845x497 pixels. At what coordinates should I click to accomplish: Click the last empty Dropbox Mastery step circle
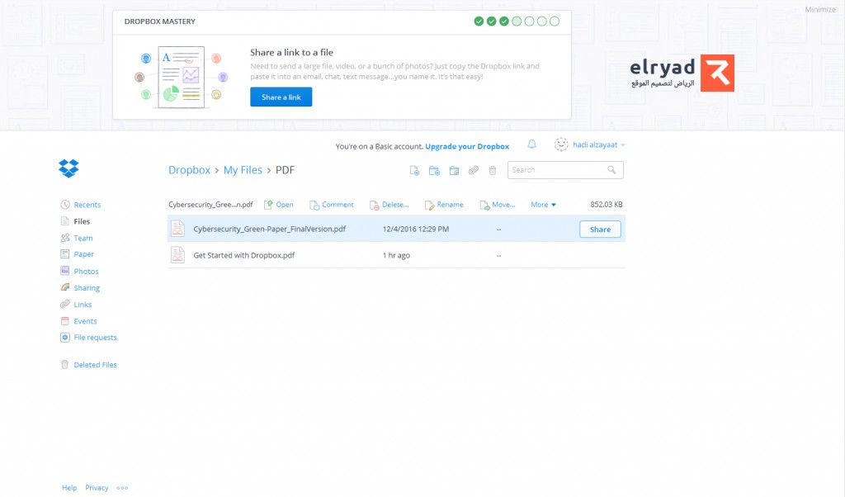(x=554, y=21)
